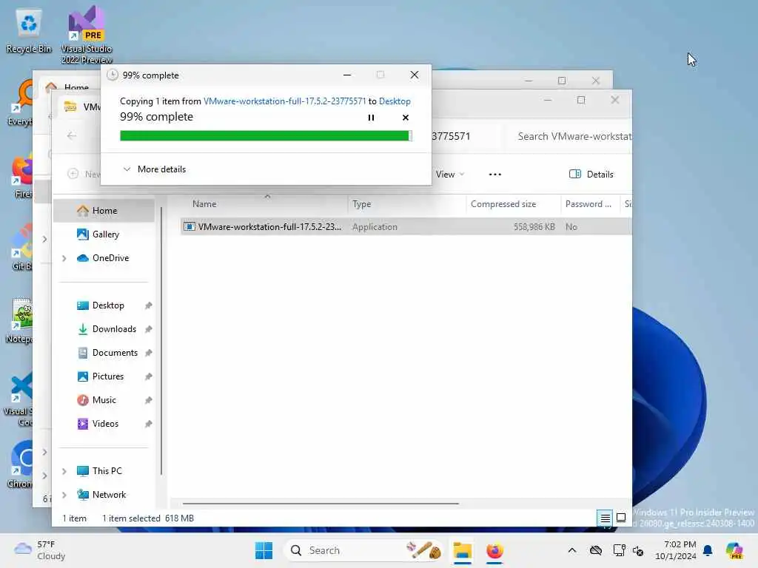This screenshot has width=758, height=568.
Task: Click the pin icon beside Downloads
Action: coord(148,329)
